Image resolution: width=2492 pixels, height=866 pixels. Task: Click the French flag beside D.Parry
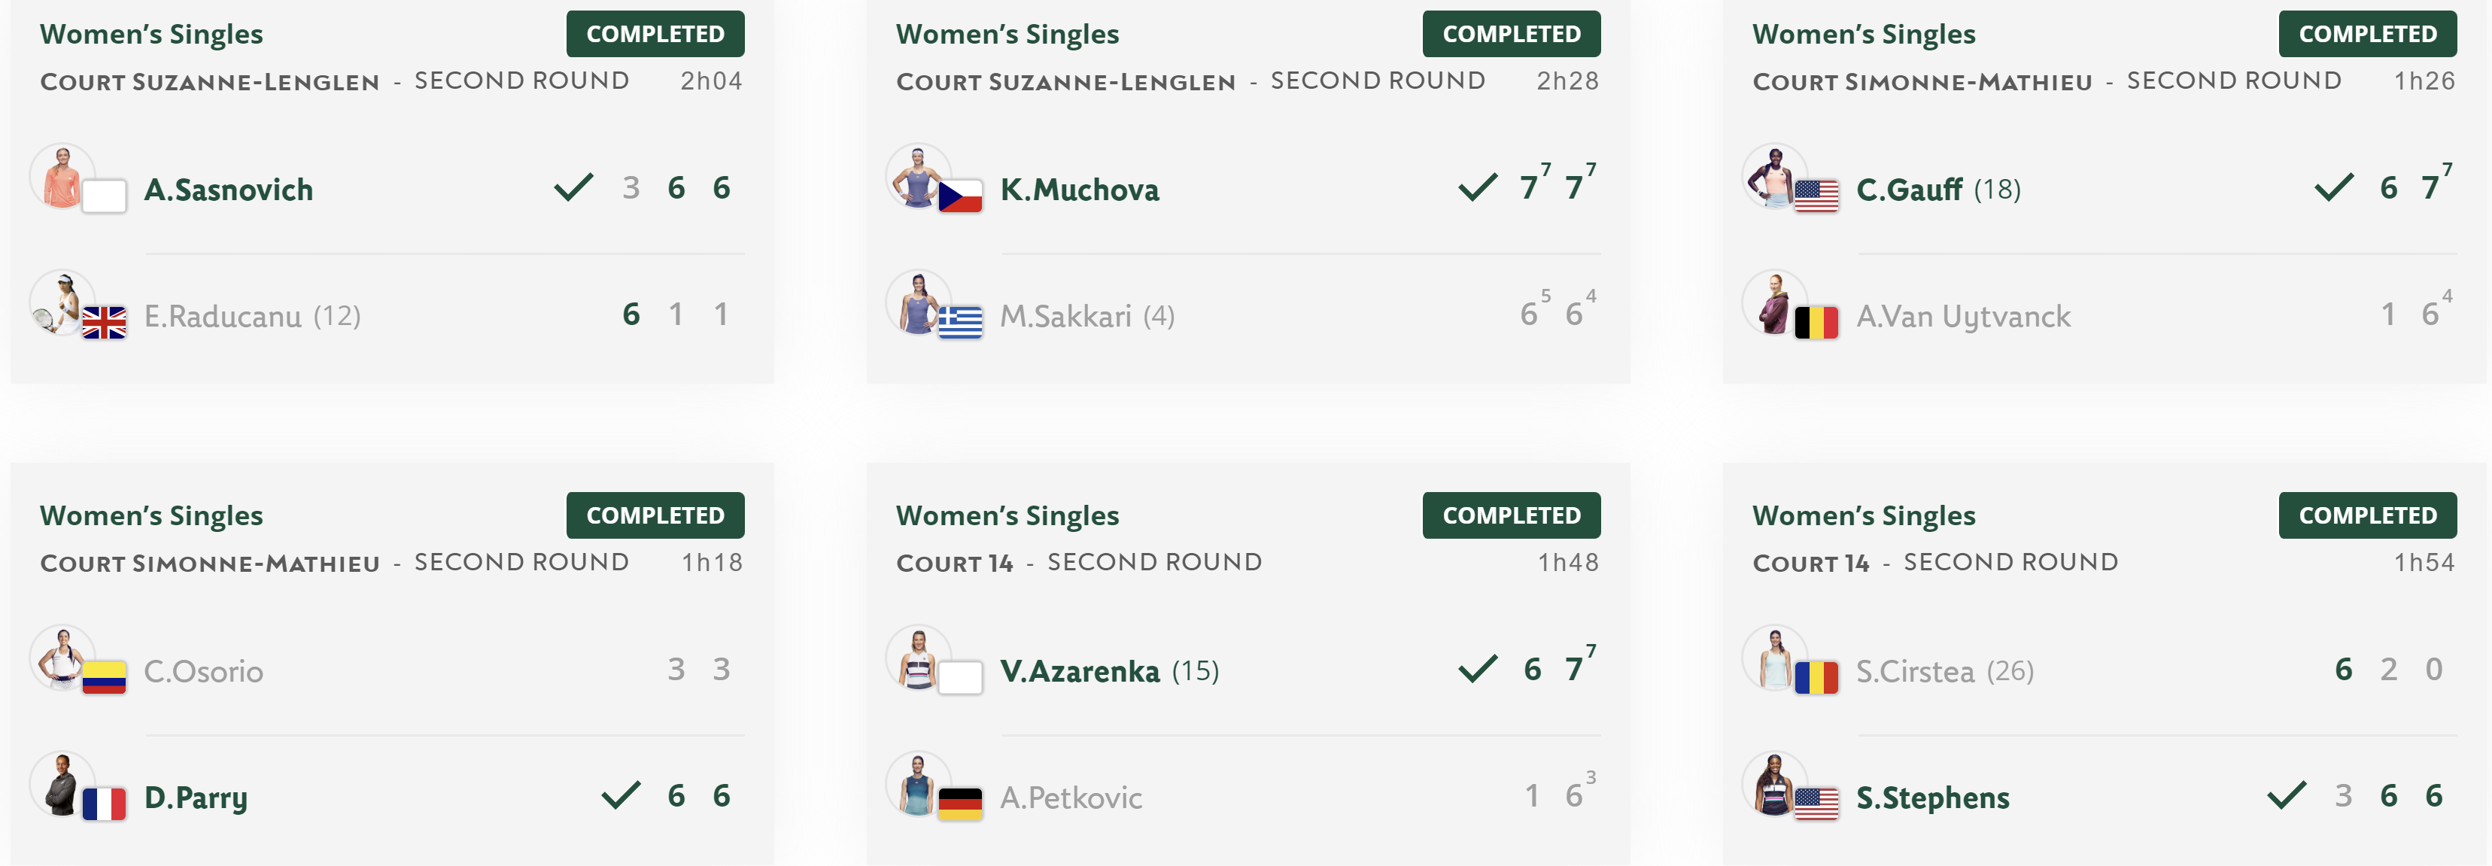[105, 804]
